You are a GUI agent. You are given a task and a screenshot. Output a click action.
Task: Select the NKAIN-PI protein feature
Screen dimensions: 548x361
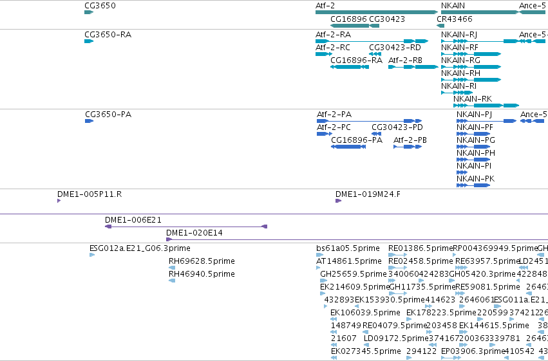(462, 172)
